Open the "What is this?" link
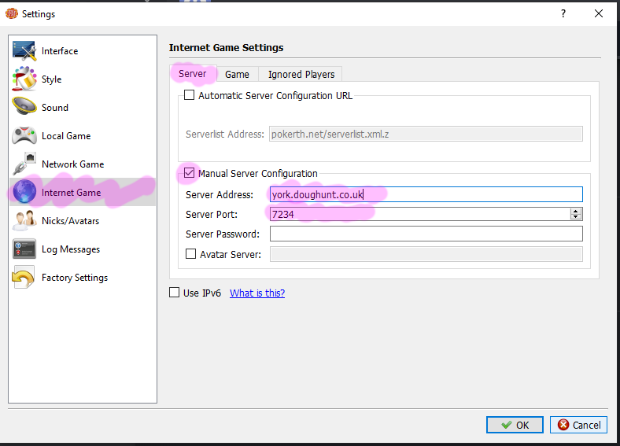Viewport: 620px width, 446px height. pyautogui.click(x=257, y=293)
